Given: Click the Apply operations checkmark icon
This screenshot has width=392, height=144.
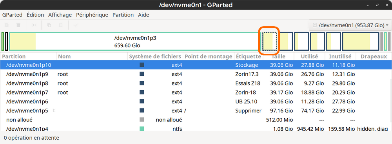Looking at the screenshot, I should tap(76, 25).
